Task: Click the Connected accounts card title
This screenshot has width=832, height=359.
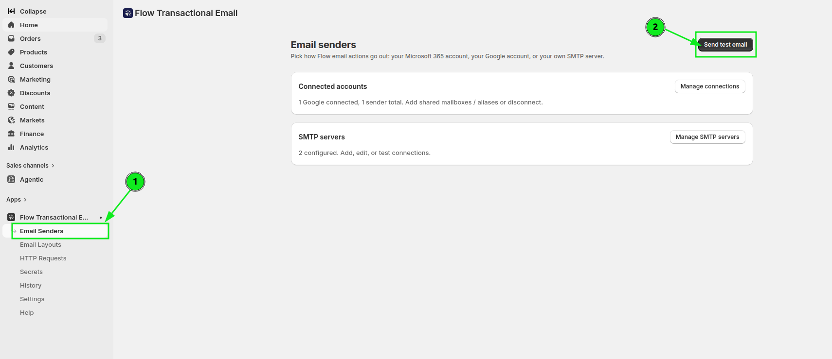Action: point(333,86)
